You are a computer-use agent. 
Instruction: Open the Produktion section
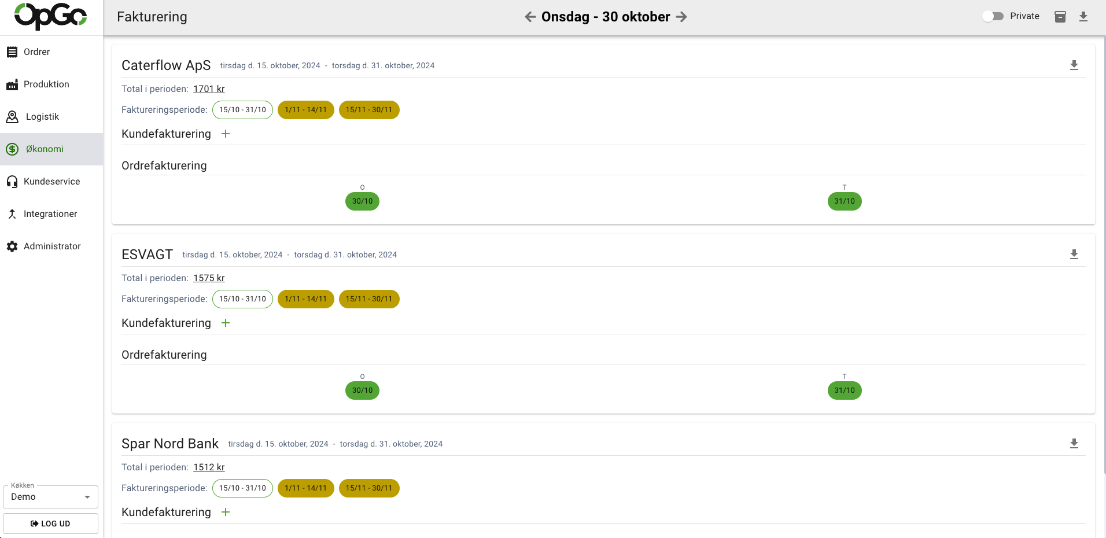pos(51,84)
